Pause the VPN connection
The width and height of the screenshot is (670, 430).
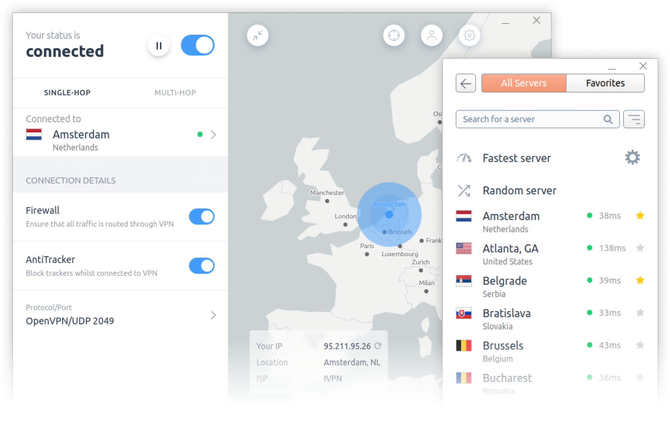(x=158, y=45)
